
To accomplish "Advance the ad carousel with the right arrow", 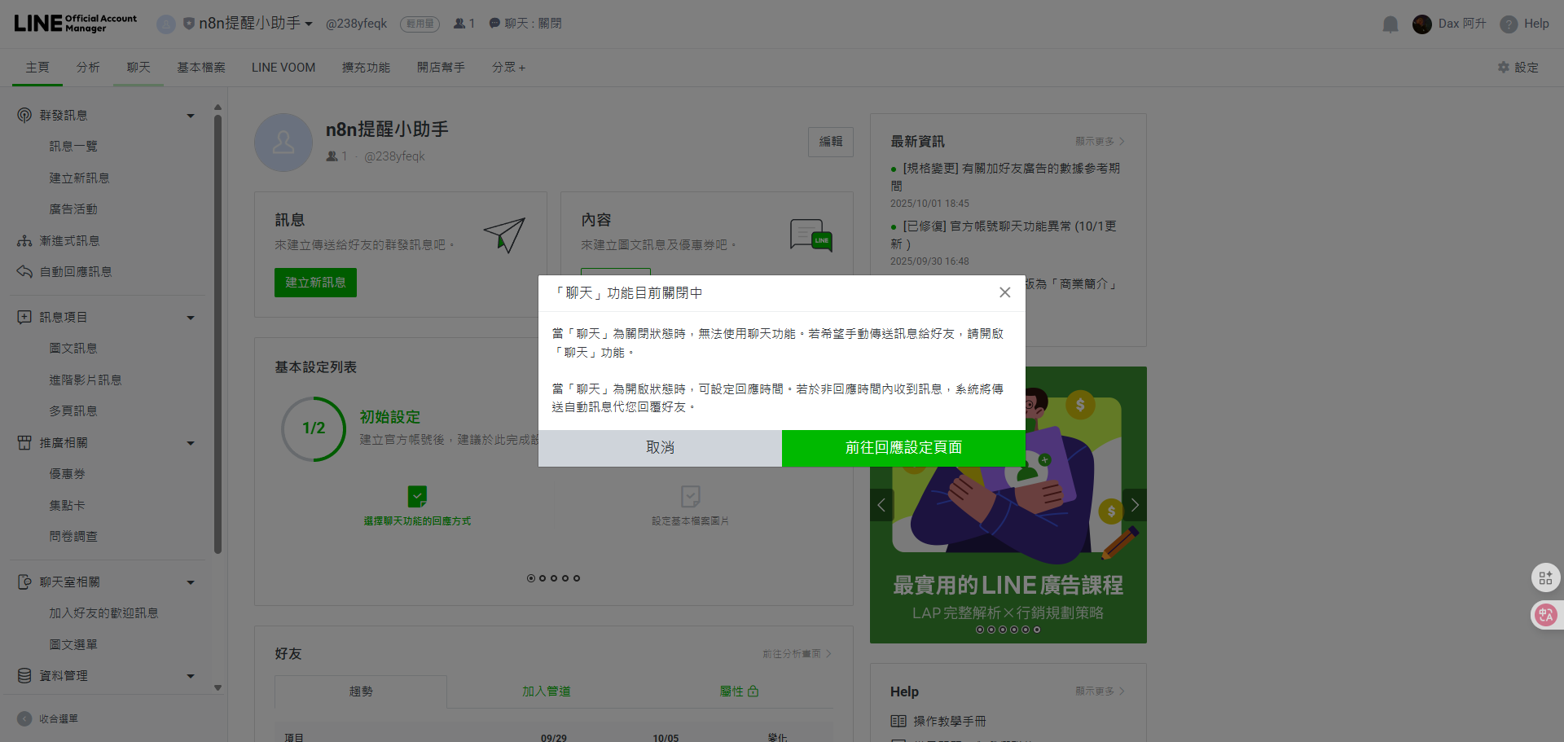I will 1134,504.
